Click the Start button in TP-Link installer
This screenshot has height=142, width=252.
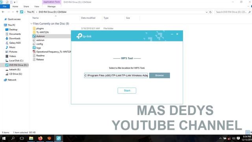127,90
